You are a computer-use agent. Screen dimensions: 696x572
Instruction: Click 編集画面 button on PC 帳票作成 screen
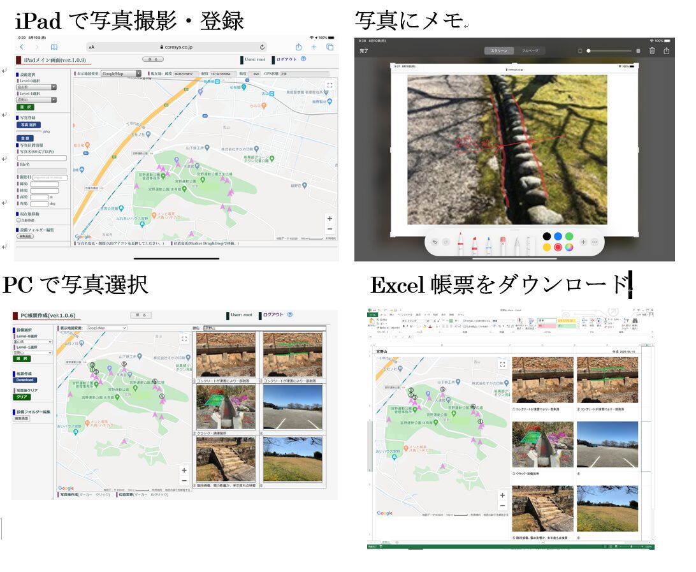coord(22,418)
